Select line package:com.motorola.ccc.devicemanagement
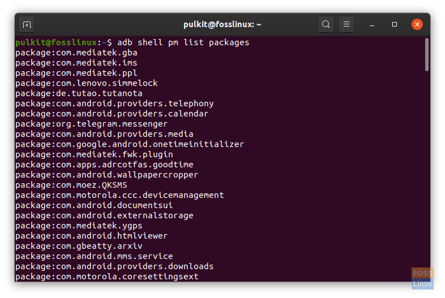445x298 pixels. point(120,195)
